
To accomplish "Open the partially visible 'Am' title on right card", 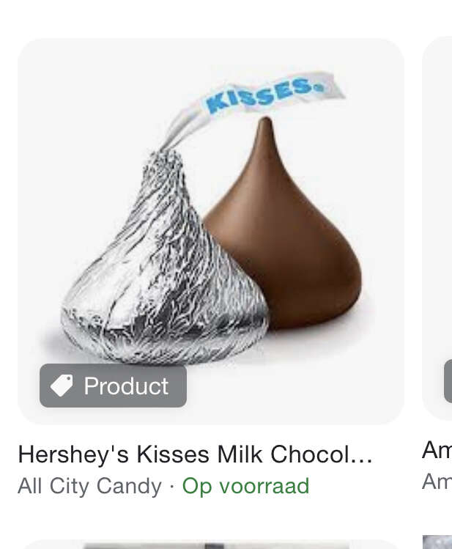I will click(x=437, y=450).
